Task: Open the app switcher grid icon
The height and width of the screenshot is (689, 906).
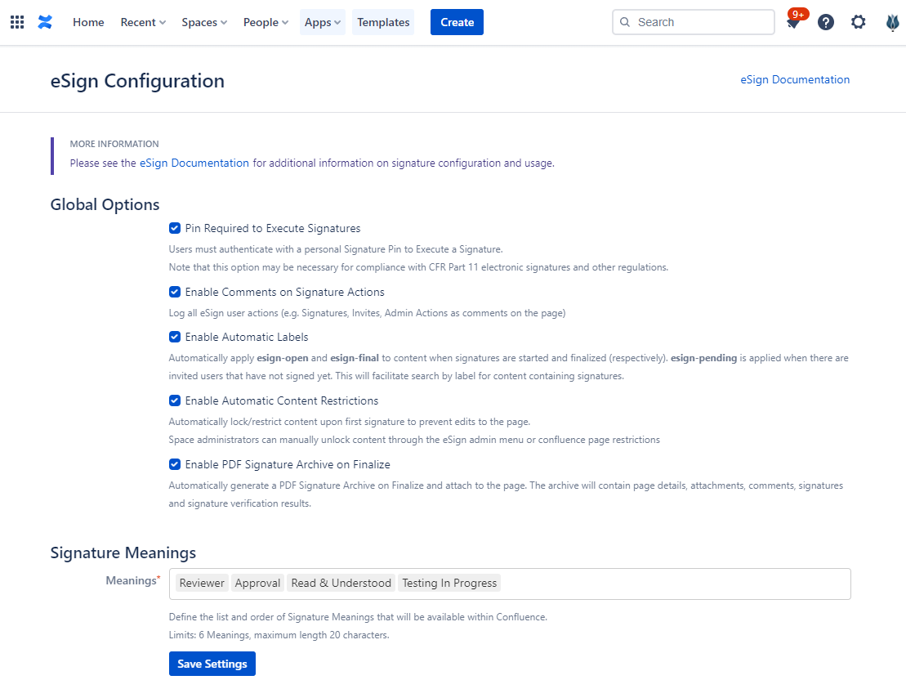Action: click(x=17, y=22)
